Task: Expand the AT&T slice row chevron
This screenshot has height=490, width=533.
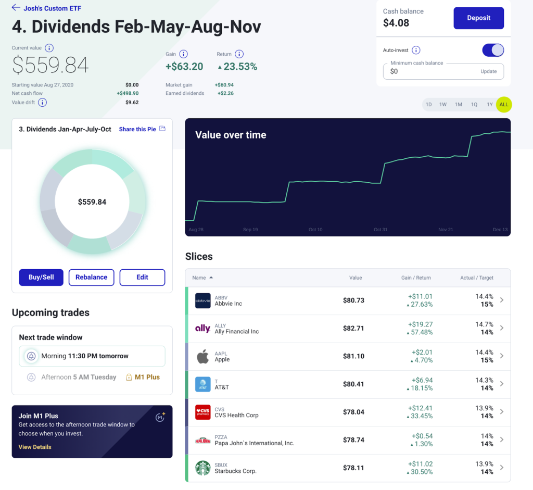Action: pos(501,384)
